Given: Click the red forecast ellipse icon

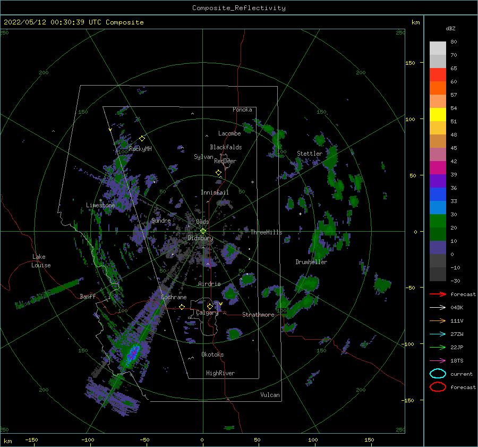Looking at the screenshot, I should click(438, 387).
